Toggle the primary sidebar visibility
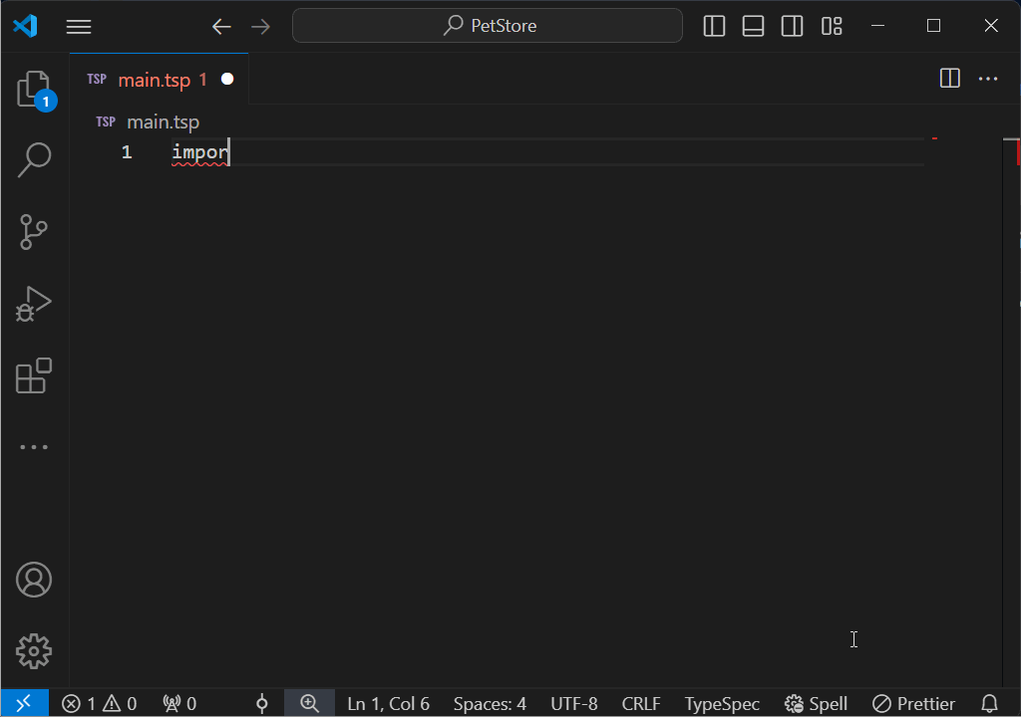The image size is (1021, 717). (714, 26)
